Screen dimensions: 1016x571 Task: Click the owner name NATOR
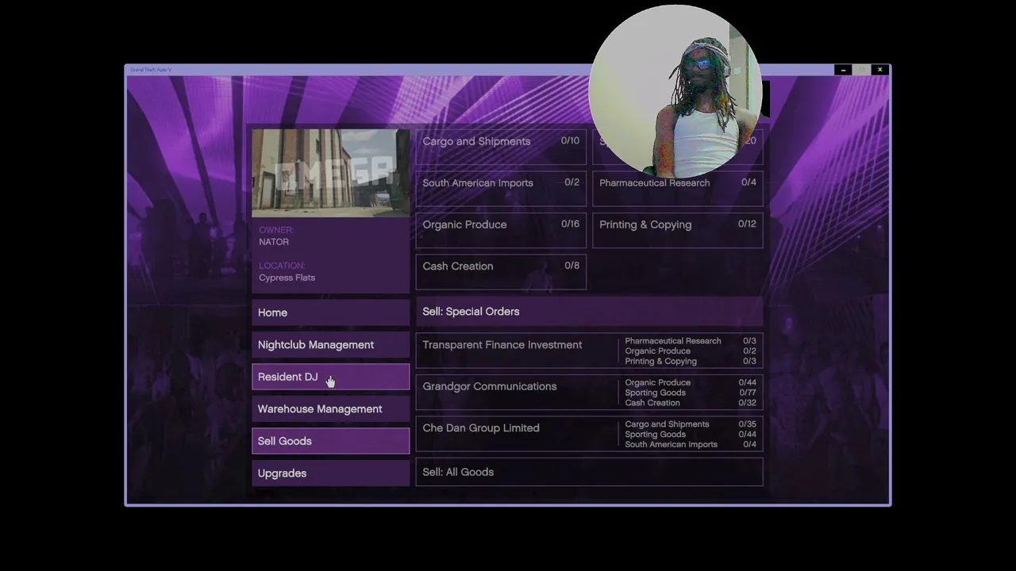tap(274, 242)
